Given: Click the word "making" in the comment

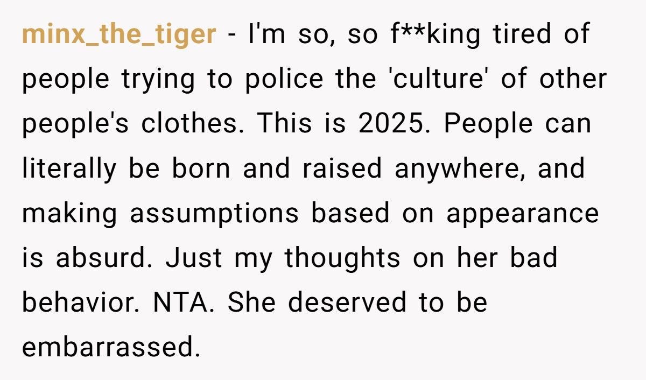Looking at the screenshot, I should click(x=69, y=213).
